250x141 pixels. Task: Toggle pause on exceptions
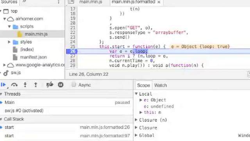pyautogui.click(x=61, y=85)
